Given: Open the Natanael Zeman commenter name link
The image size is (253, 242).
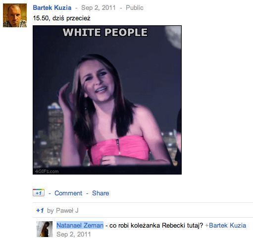Looking at the screenshot, I should 80,225.
